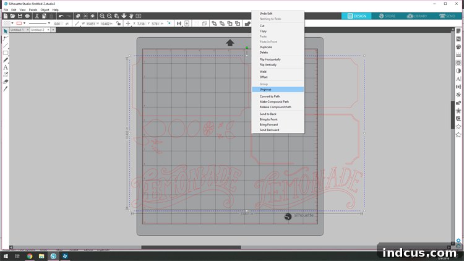Screen dimensions: 464x261
Task: Click the Undo arrow icon
Action: click(61, 16)
